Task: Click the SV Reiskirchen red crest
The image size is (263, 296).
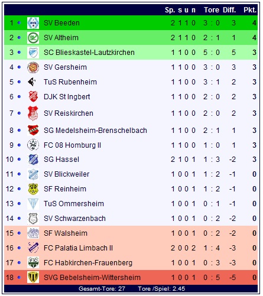Action: pyautogui.click(x=33, y=113)
